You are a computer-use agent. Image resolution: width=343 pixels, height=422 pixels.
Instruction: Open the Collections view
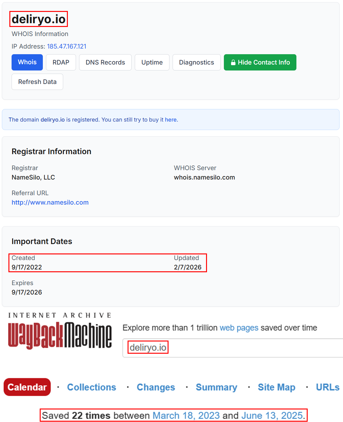pyautogui.click(x=91, y=387)
